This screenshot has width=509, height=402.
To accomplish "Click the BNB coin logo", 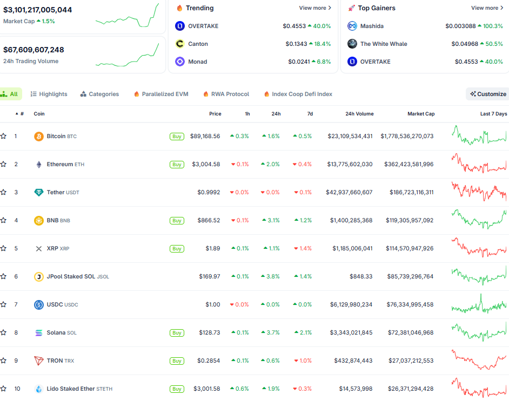I will point(39,221).
